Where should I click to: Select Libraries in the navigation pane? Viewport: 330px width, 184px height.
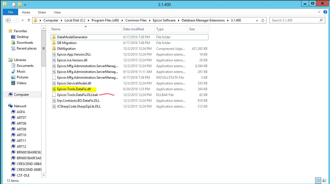coord(20,60)
